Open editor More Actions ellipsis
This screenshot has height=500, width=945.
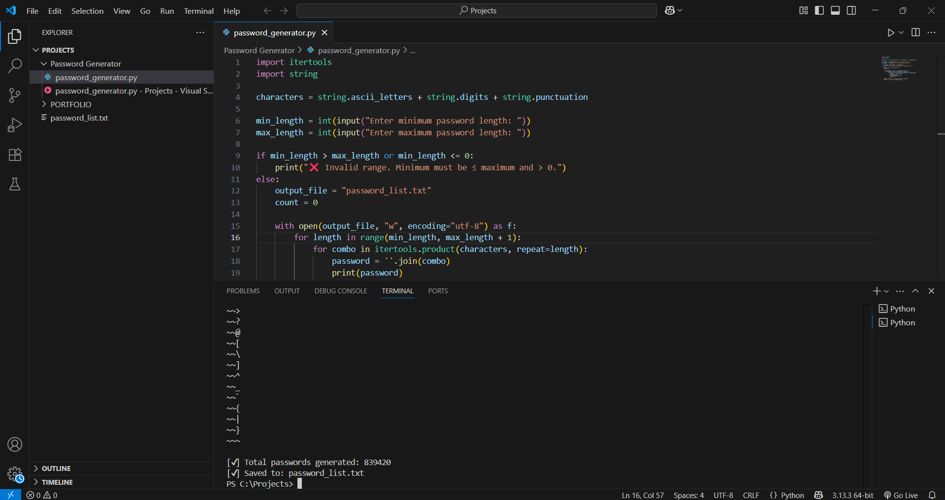(931, 32)
